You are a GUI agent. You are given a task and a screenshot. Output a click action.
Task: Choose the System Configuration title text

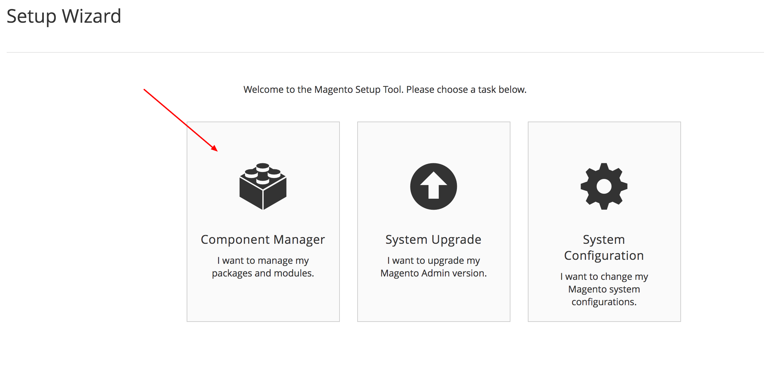coord(604,247)
